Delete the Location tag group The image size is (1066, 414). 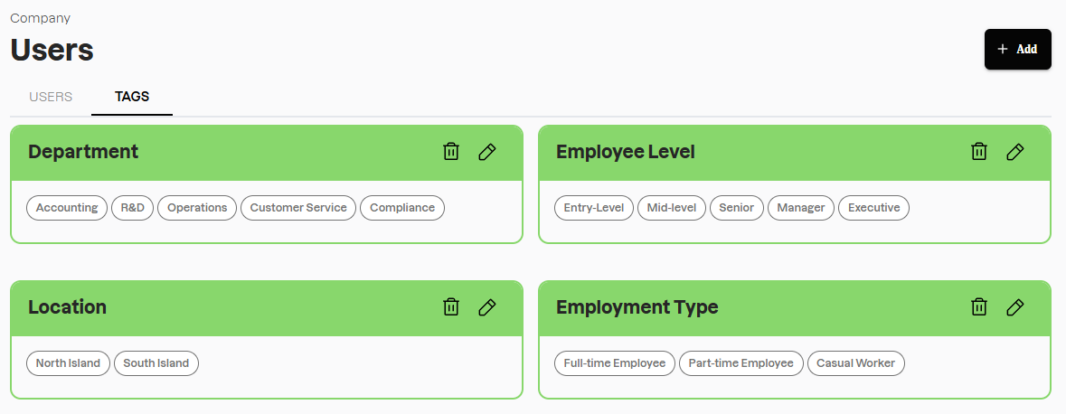(x=451, y=307)
